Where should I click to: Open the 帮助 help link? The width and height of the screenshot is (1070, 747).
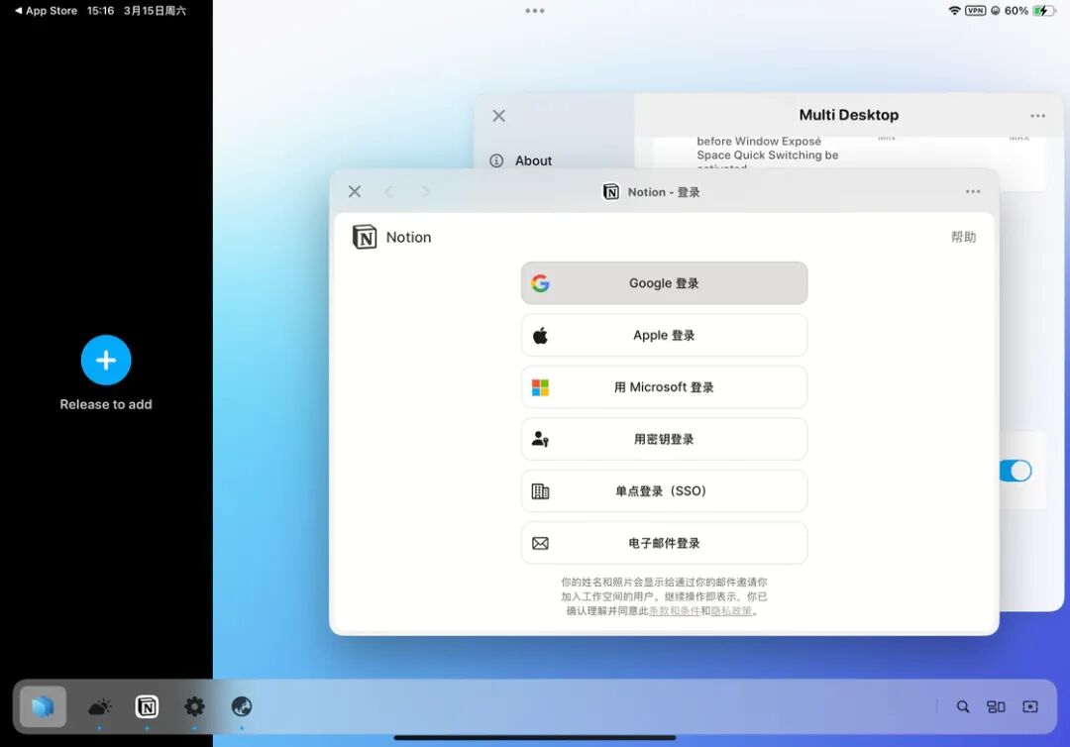click(x=964, y=237)
